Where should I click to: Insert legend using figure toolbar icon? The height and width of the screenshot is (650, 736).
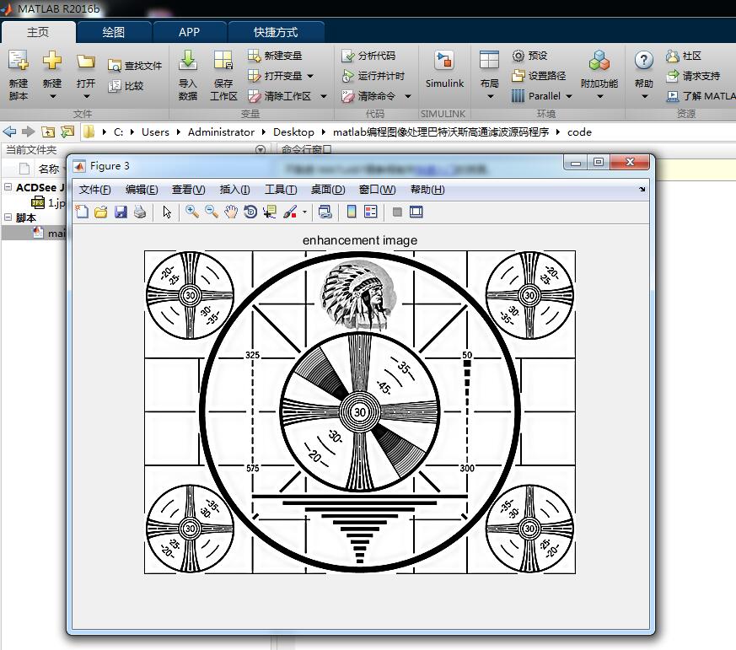tap(371, 212)
